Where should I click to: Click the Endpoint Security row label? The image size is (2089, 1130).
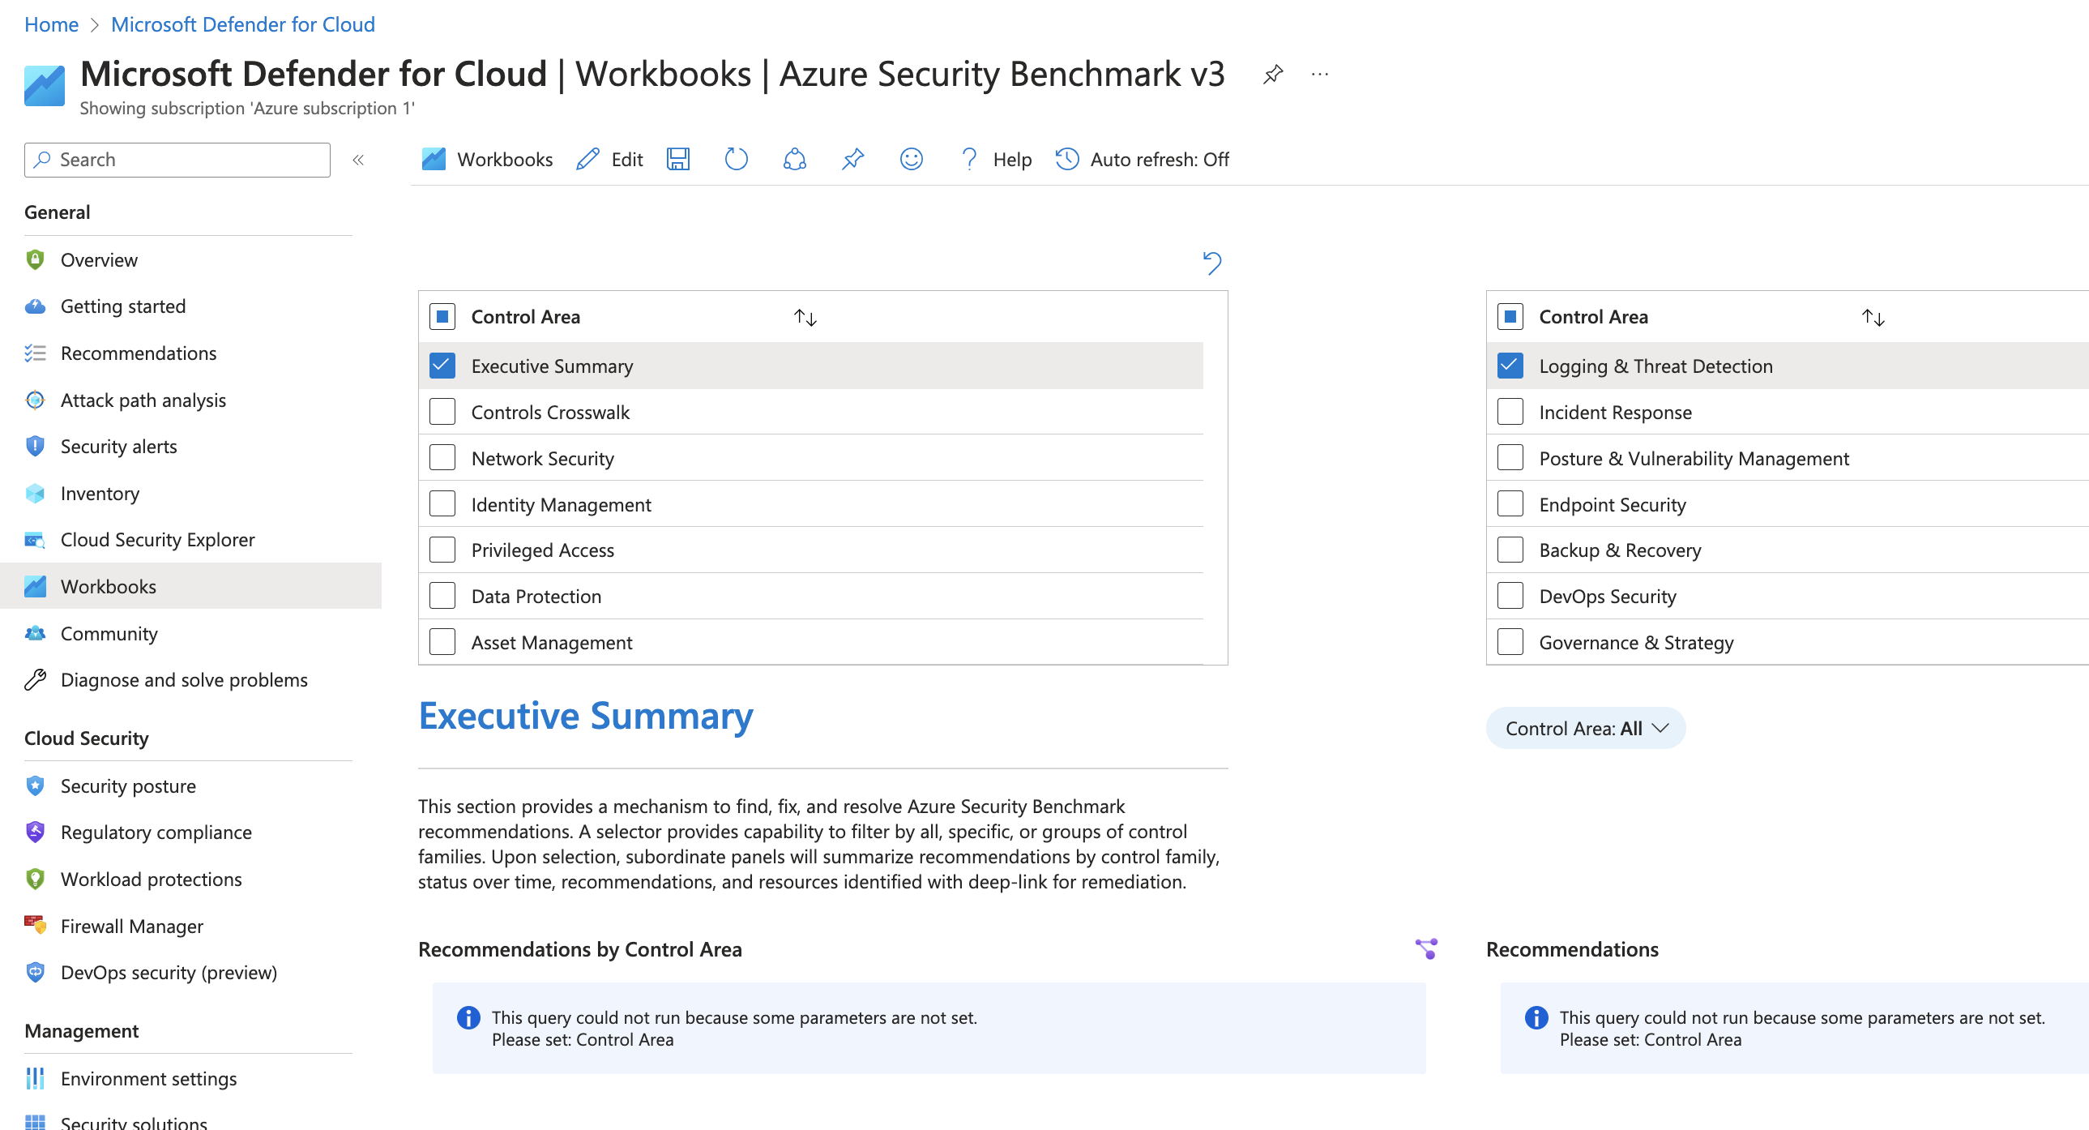pyautogui.click(x=1613, y=503)
